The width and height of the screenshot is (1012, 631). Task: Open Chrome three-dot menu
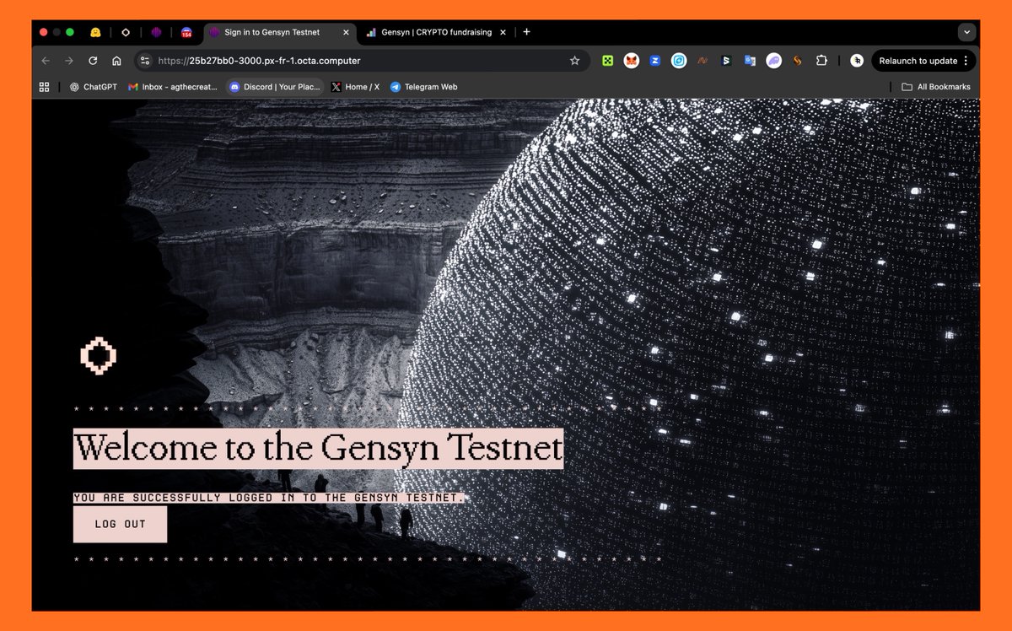(966, 61)
